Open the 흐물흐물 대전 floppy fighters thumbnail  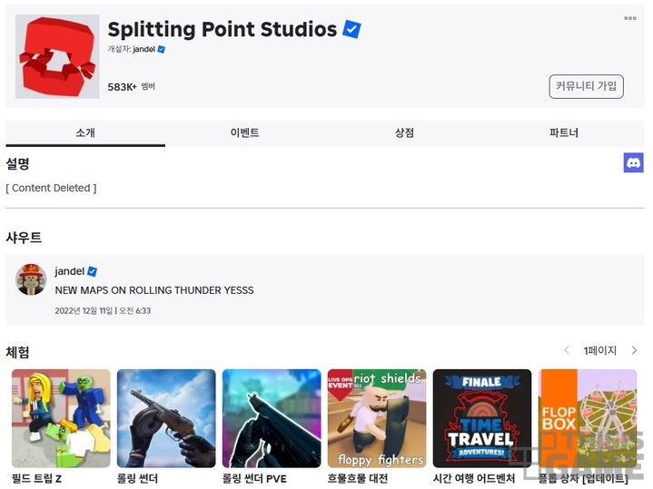[x=377, y=418]
